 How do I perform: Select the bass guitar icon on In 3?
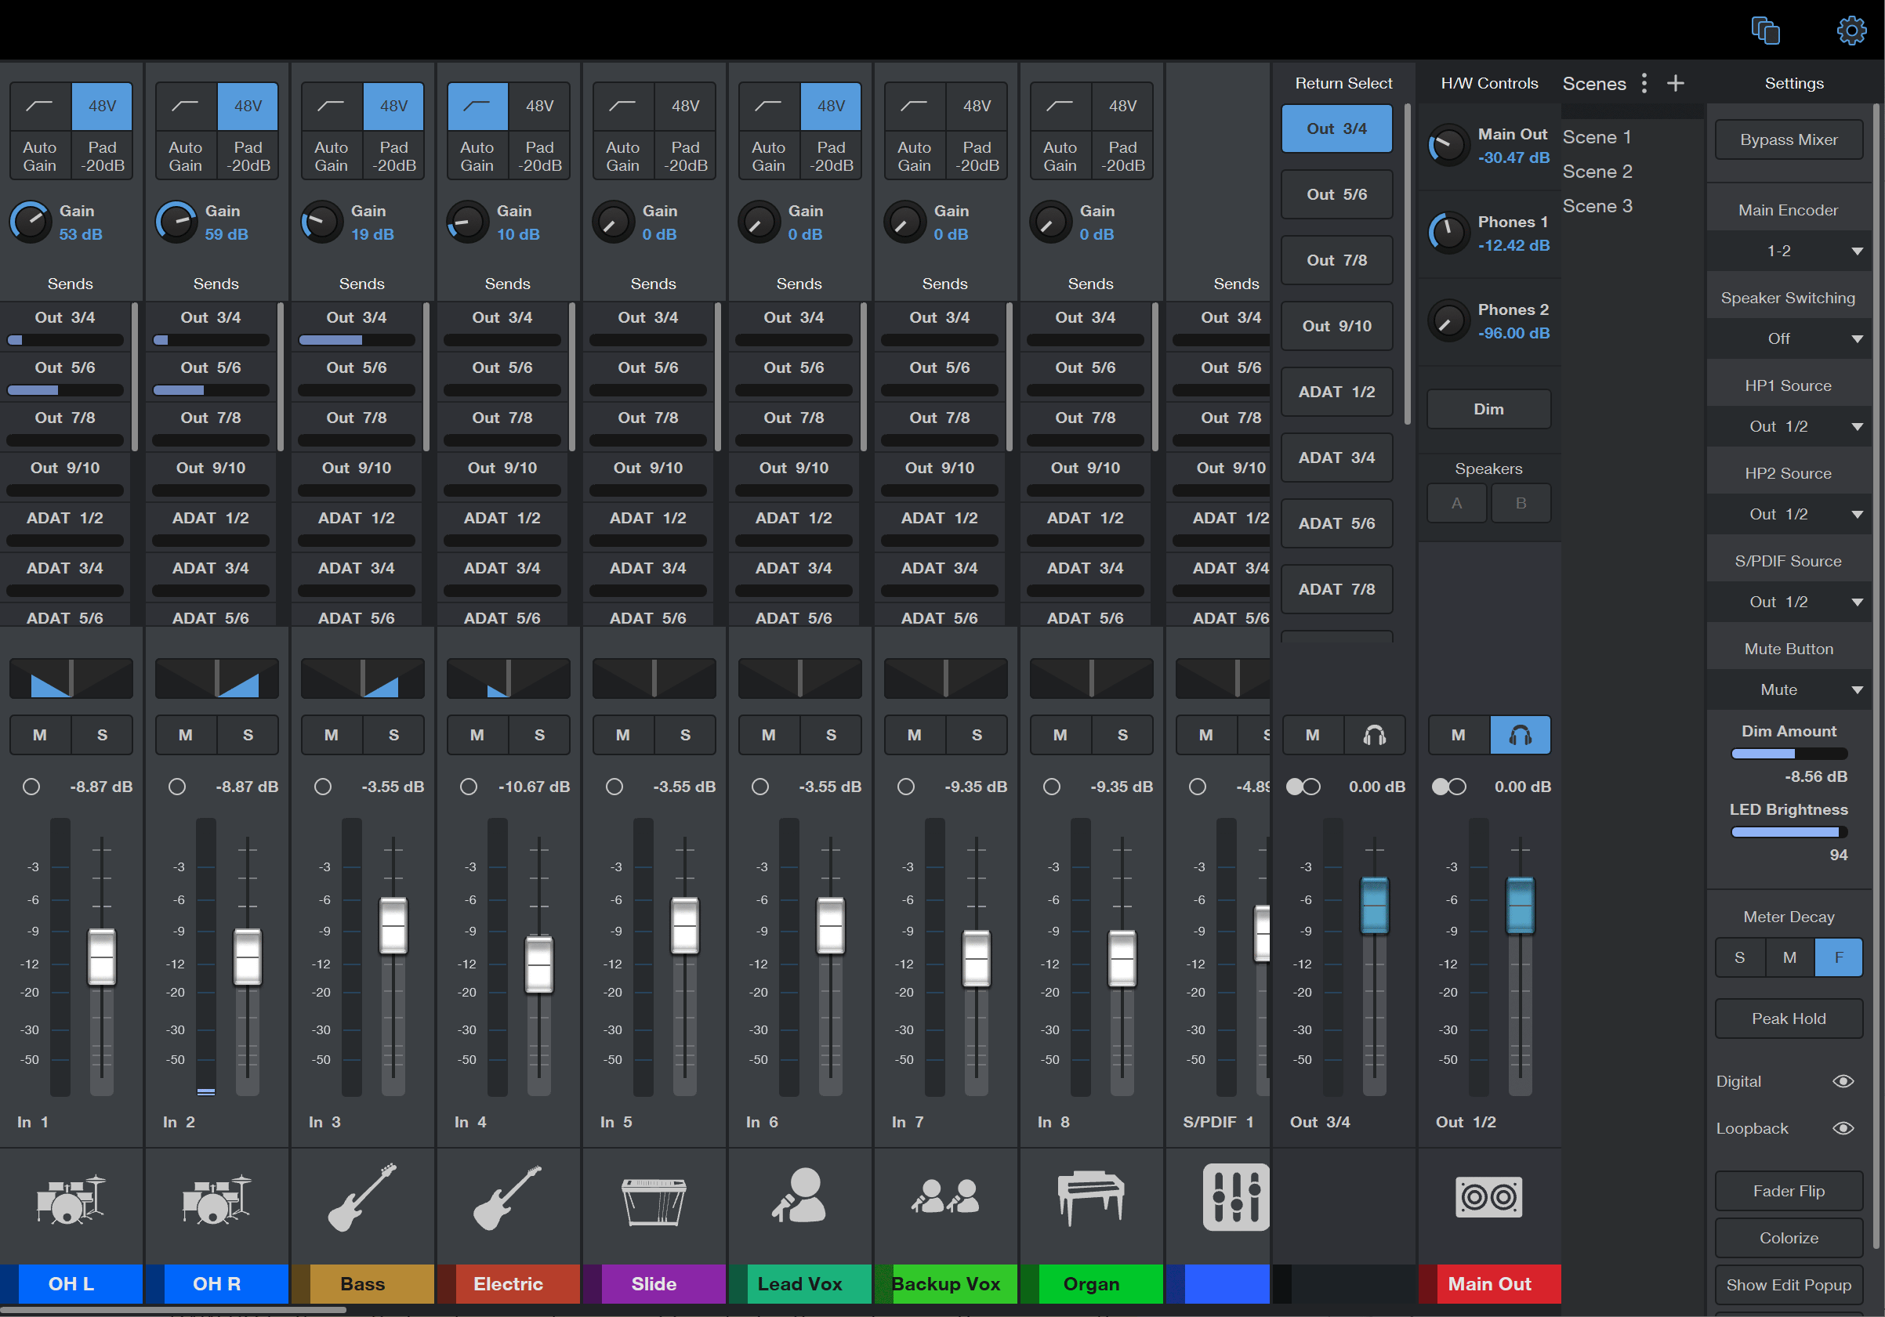362,1197
